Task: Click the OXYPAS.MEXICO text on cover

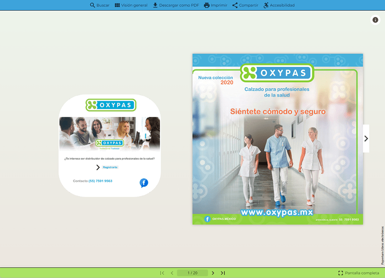Action: coord(224,219)
